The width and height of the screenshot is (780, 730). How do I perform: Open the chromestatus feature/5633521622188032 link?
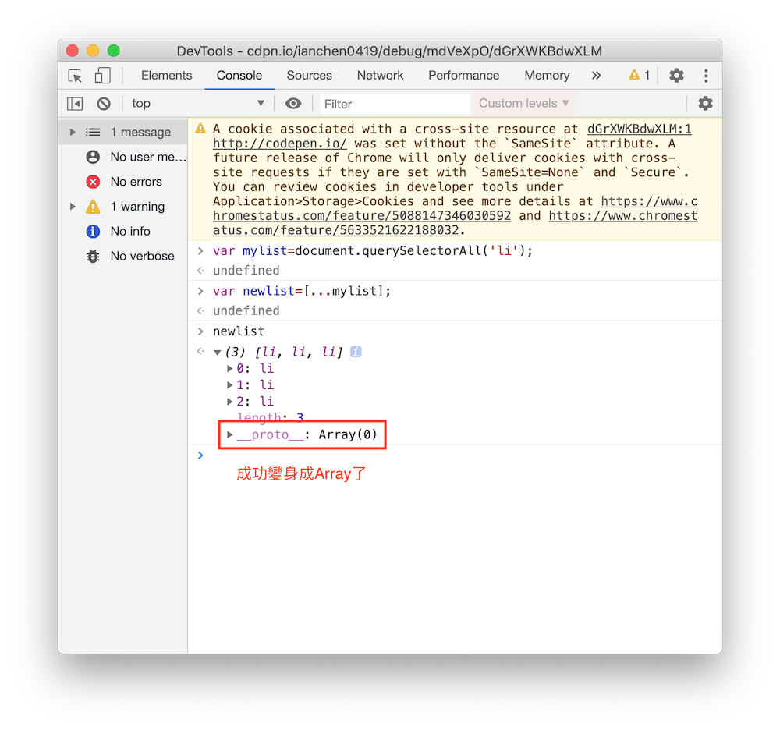coord(335,230)
